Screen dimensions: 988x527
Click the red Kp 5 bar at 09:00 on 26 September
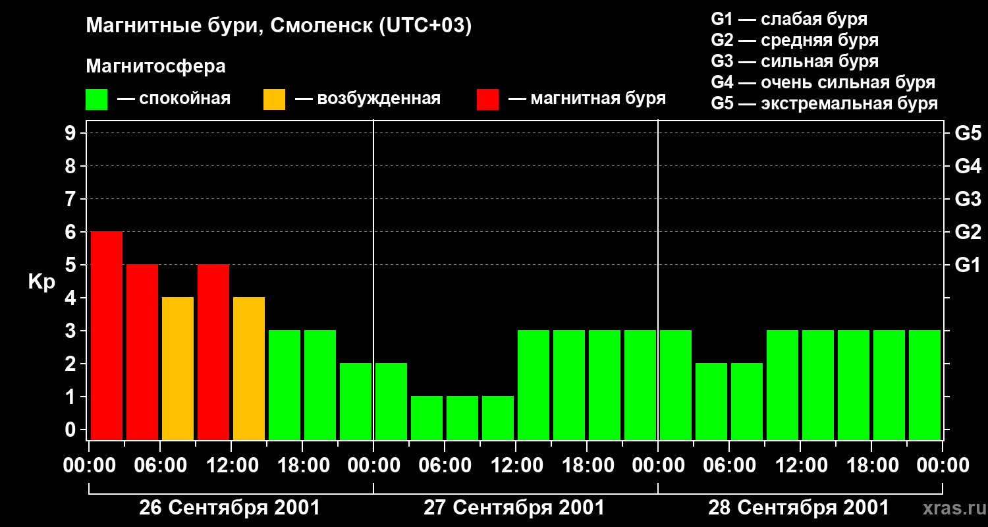click(x=213, y=352)
